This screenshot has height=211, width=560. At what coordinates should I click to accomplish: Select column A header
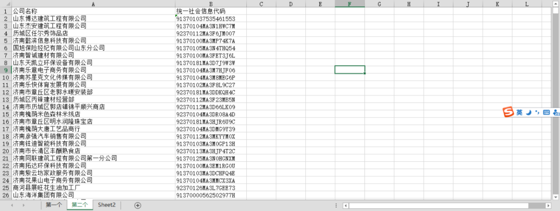(x=93, y=4)
